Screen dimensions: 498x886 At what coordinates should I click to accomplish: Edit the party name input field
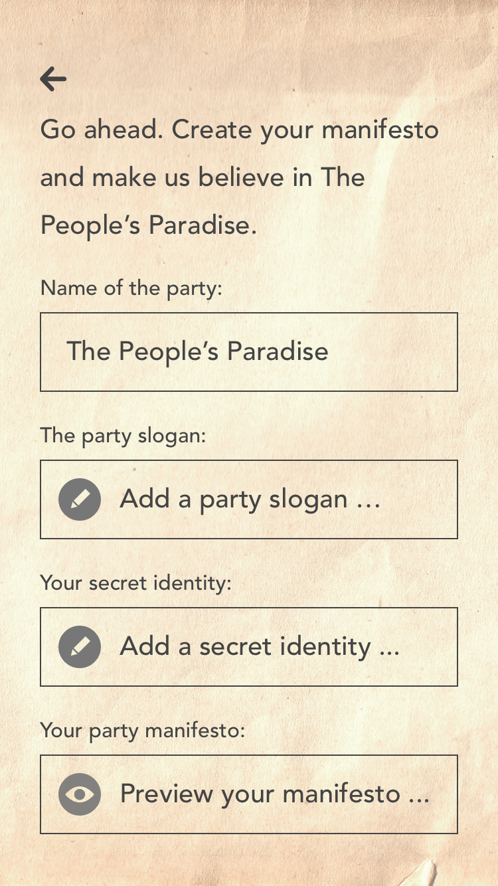point(248,352)
